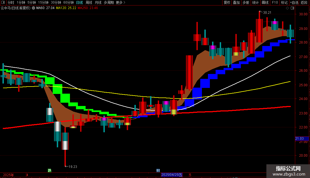
Task: Click the 云中马(日线.前复权) chart title
Action: pyautogui.click(x=15, y=8)
